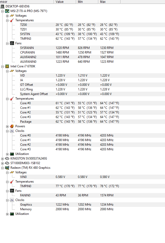Collapse the motherboard Temperatures node
The image size is (165, 243).
pyautogui.click(x=7, y=20)
